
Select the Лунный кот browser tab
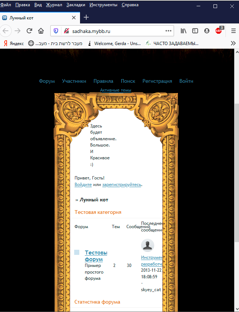pyautogui.click(x=40, y=18)
